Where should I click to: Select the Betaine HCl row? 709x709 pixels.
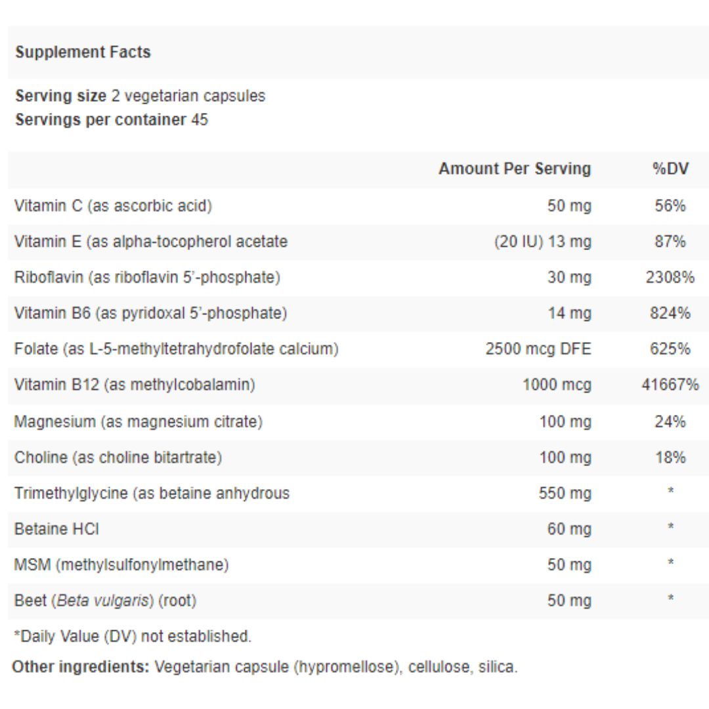point(56,529)
